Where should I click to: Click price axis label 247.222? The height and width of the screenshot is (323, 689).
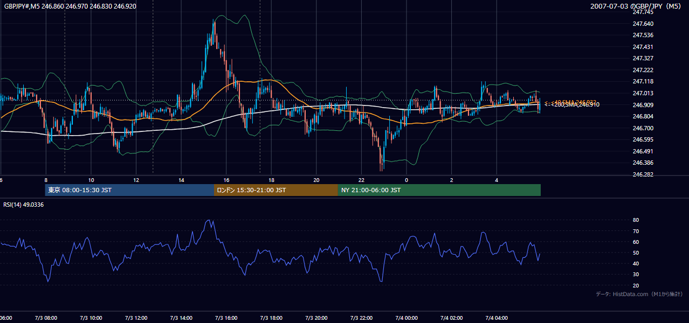click(x=643, y=70)
